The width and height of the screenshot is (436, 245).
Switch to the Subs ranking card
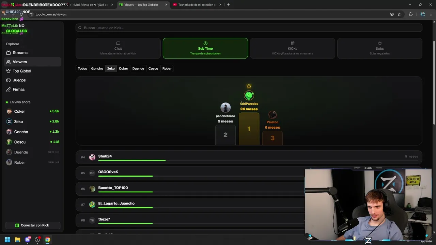click(380, 48)
